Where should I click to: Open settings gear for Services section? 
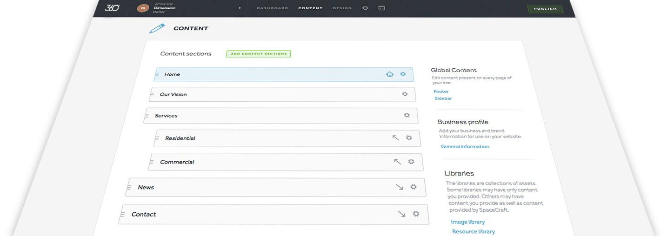click(x=407, y=115)
